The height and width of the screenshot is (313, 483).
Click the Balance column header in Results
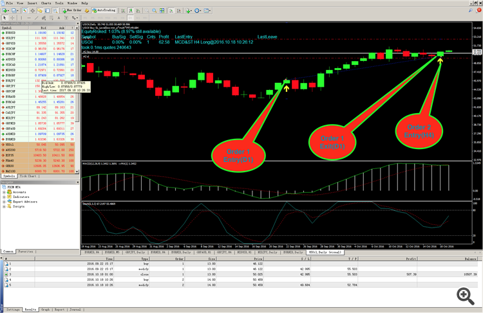click(x=448, y=259)
